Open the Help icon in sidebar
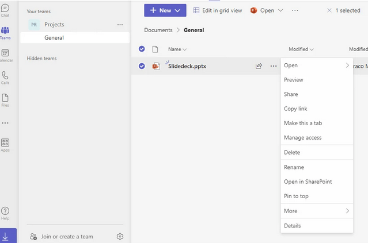 (5, 213)
